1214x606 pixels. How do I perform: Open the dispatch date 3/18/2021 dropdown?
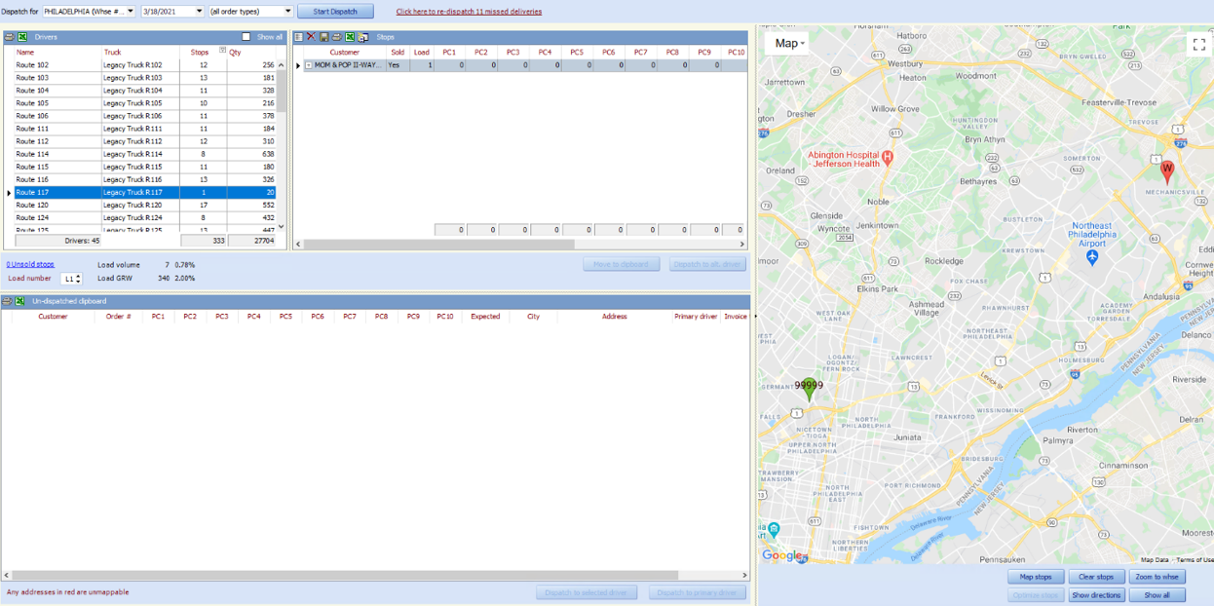pos(200,12)
